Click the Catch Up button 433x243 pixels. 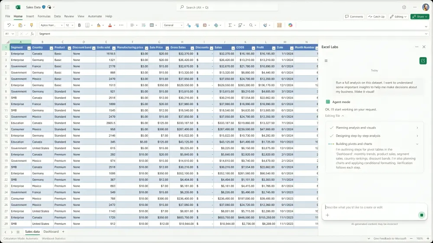tap(376, 16)
